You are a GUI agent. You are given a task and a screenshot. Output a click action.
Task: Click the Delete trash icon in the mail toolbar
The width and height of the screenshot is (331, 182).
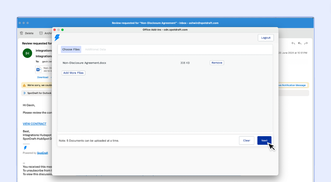pyautogui.click(x=22, y=33)
